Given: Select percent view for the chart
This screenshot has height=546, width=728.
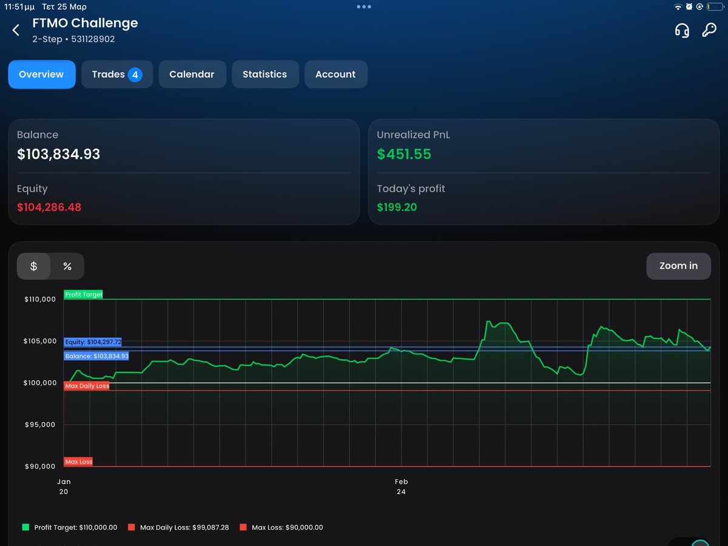Looking at the screenshot, I should coord(67,266).
